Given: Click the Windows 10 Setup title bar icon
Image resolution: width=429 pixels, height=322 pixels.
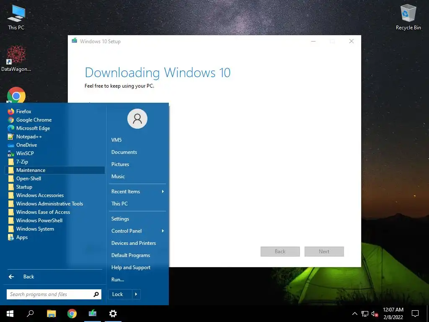Looking at the screenshot, I should click(x=75, y=41).
